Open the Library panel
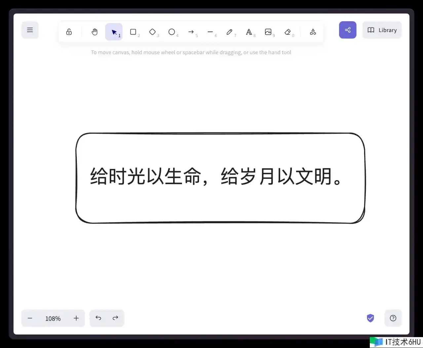This screenshot has width=423, height=348. (x=382, y=30)
